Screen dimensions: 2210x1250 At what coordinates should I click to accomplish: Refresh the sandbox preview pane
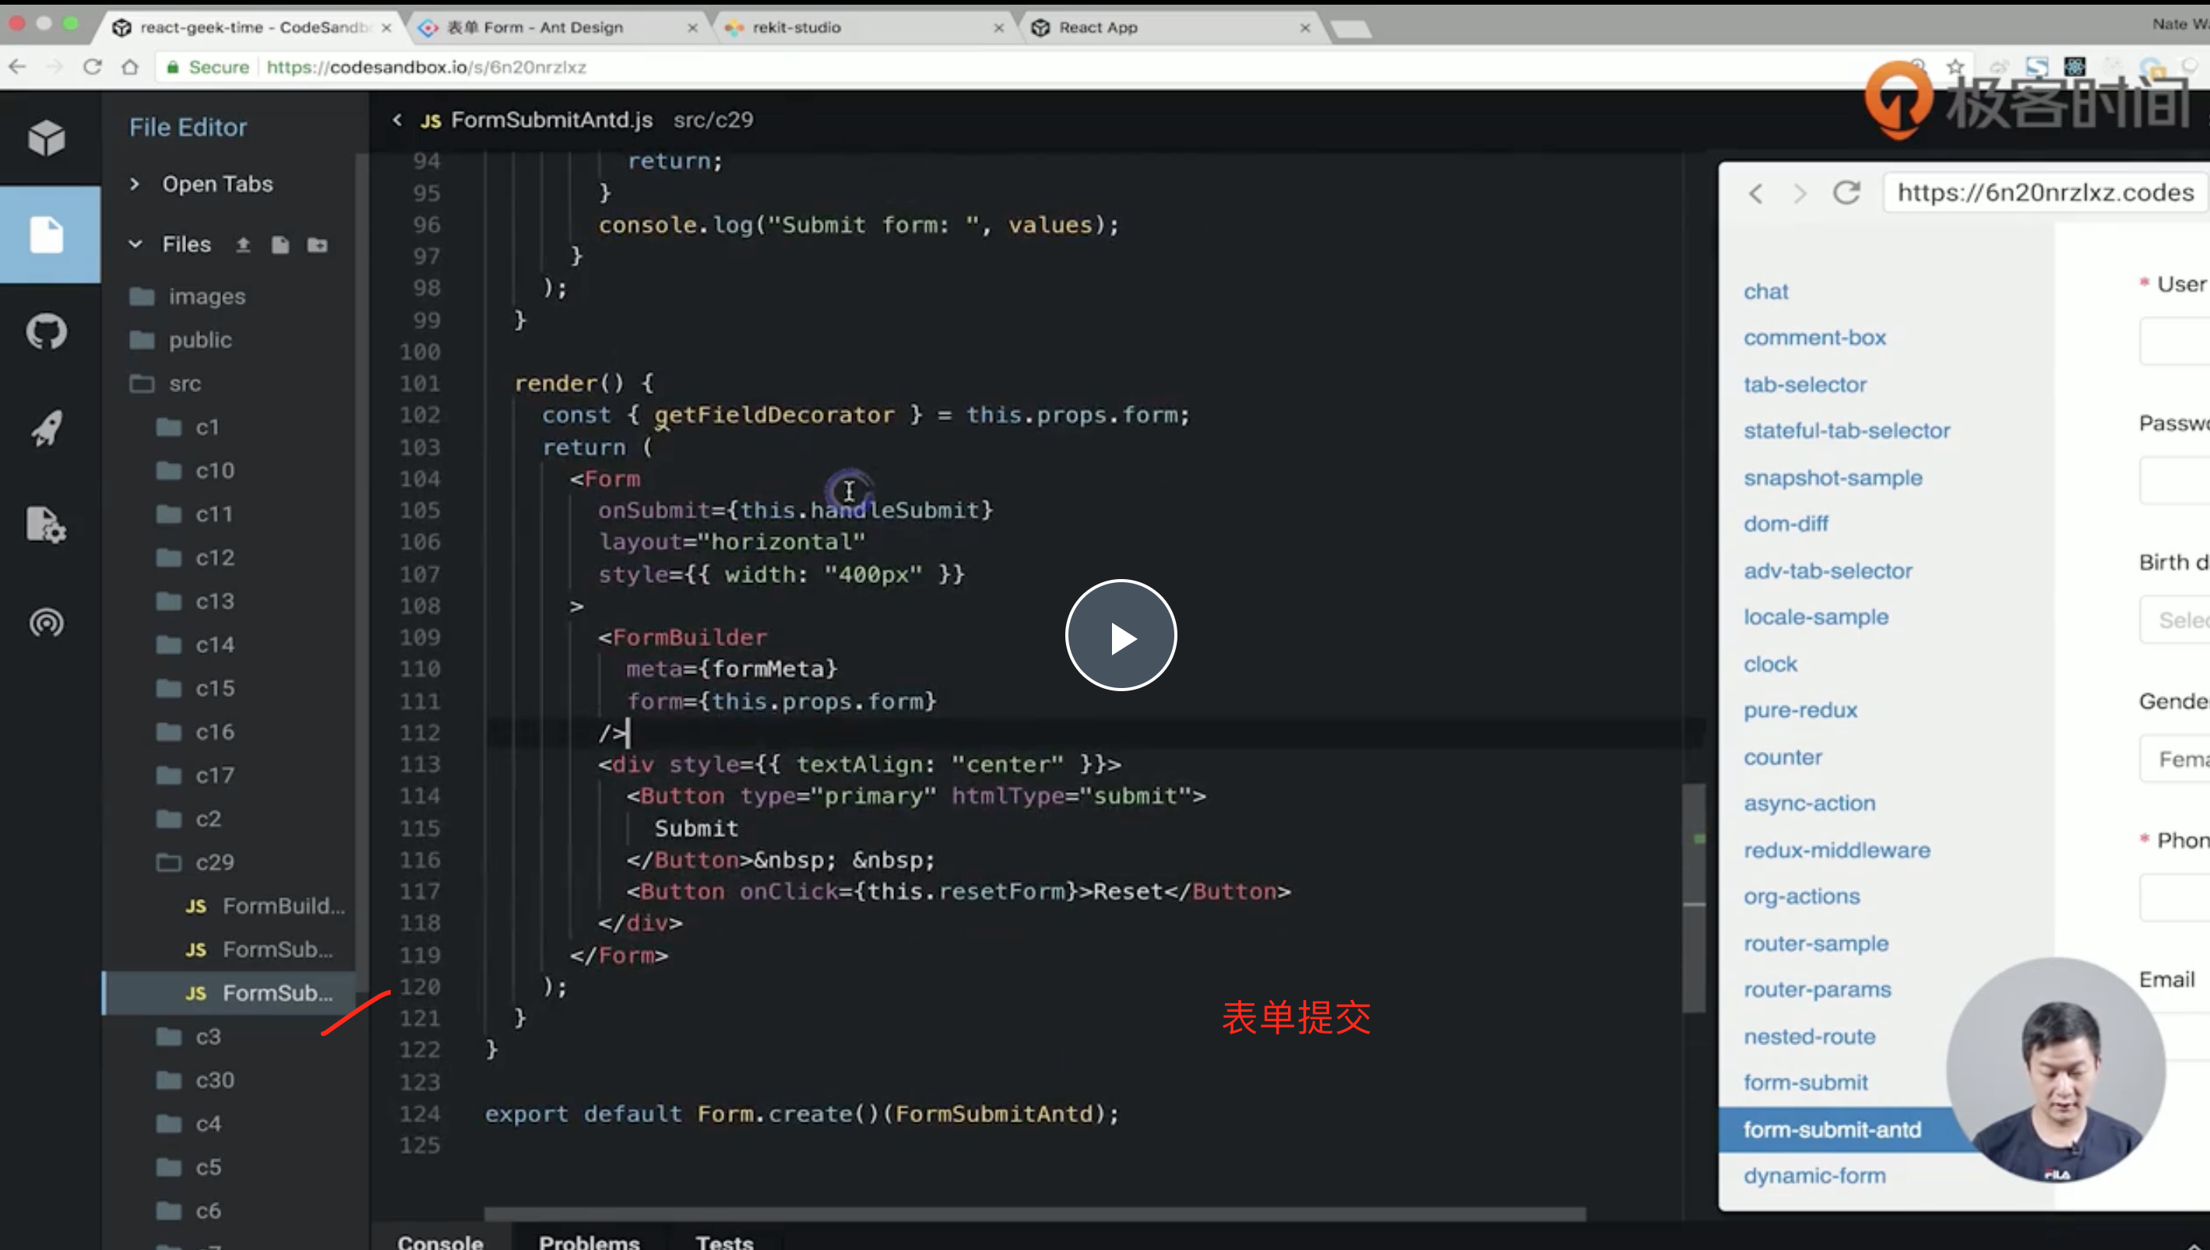coord(1846,192)
